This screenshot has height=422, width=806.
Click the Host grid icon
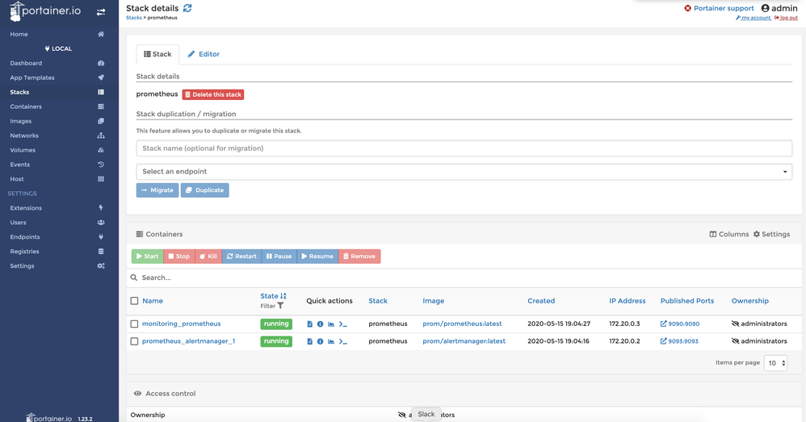coord(101,179)
